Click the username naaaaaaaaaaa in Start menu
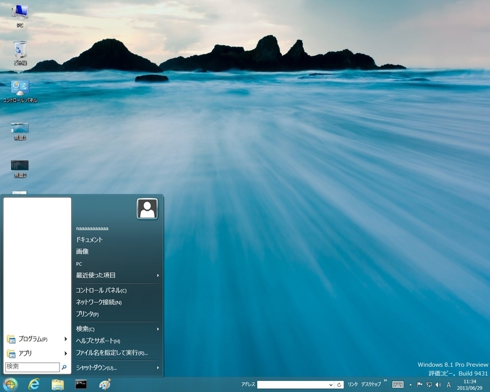The height and width of the screenshot is (392, 490). click(x=92, y=228)
